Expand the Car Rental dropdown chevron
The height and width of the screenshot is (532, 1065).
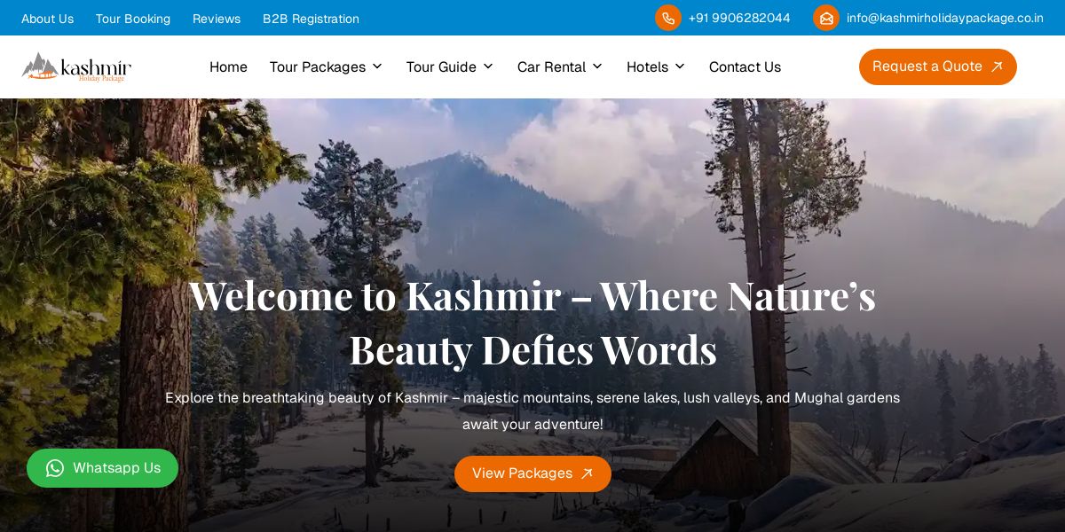click(596, 66)
